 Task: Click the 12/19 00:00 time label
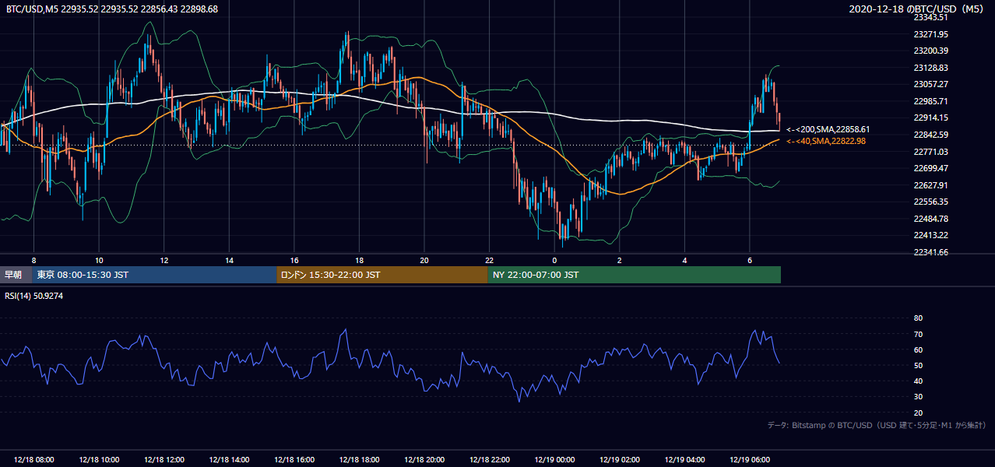point(554,460)
